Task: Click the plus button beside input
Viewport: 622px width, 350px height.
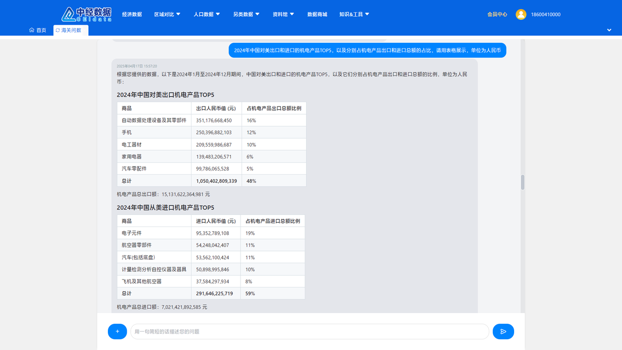Action: pyautogui.click(x=117, y=332)
